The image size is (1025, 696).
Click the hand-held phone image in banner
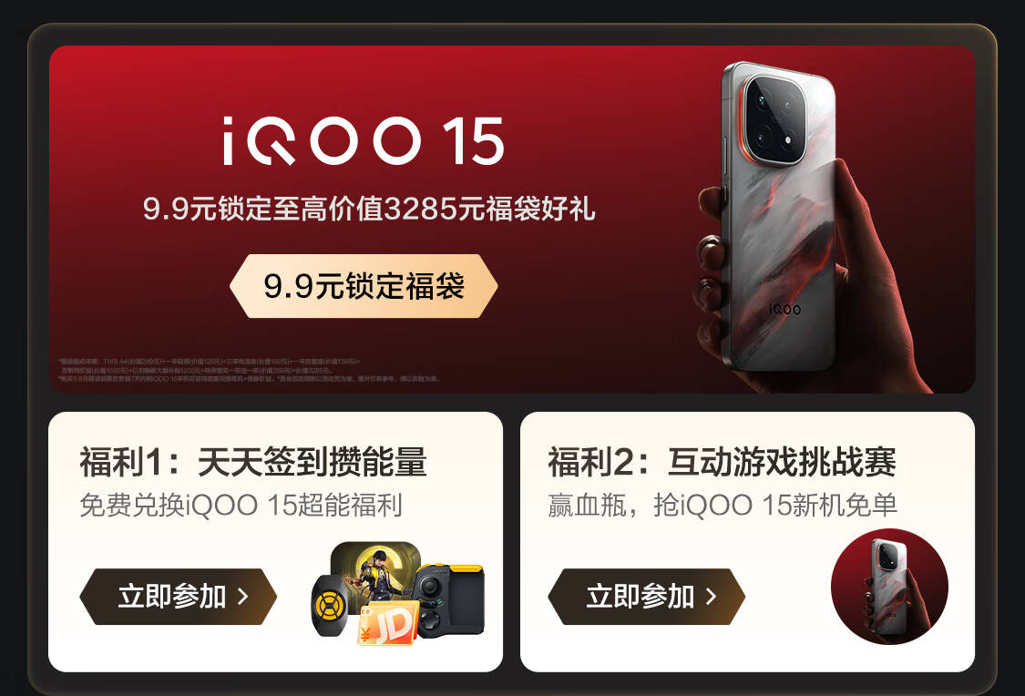click(x=808, y=225)
